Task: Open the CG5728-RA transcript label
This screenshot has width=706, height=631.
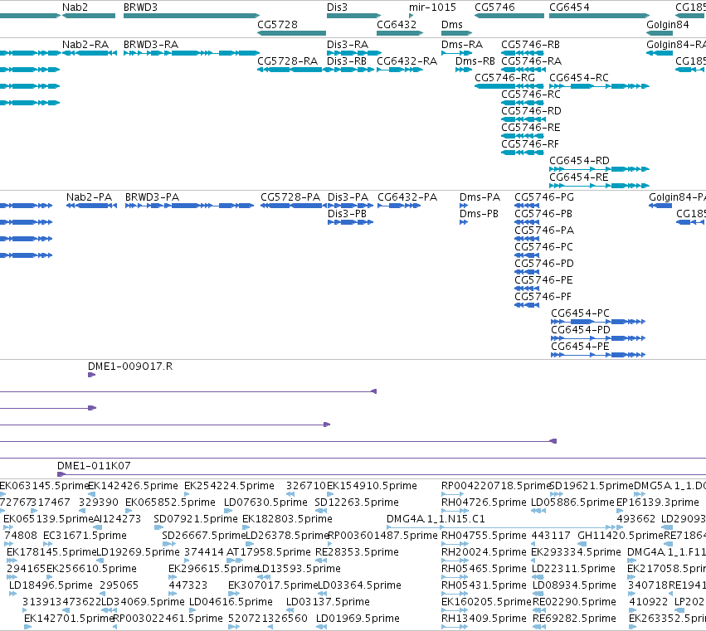Action: pyautogui.click(x=287, y=61)
